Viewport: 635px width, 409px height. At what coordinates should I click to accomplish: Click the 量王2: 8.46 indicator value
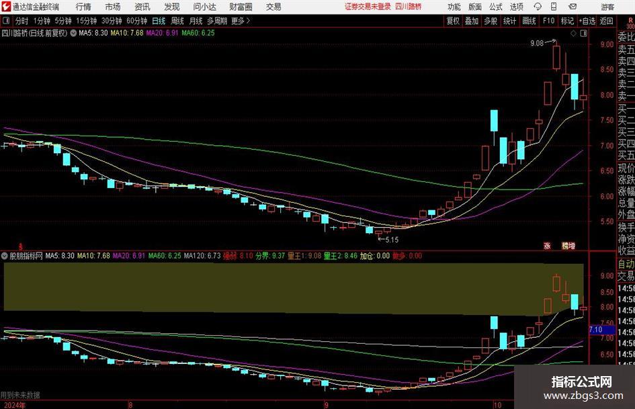(x=341, y=256)
